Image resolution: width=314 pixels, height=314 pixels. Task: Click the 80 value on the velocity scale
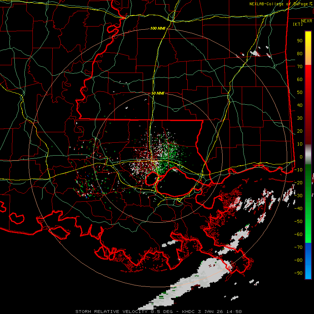click(x=300, y=54)
